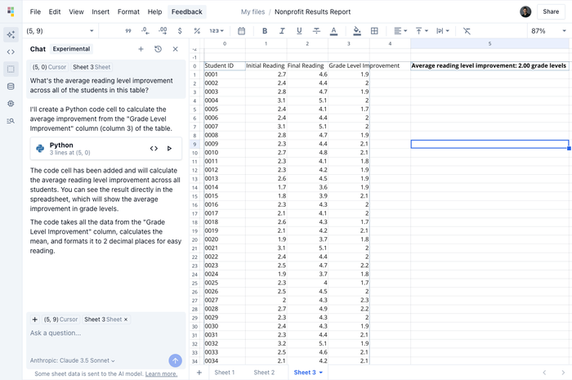Open the Sheet 3 tab dropdown arrow
Image resolution: width=572 pixels, height=380 pixels.
(x=321, y=373)
